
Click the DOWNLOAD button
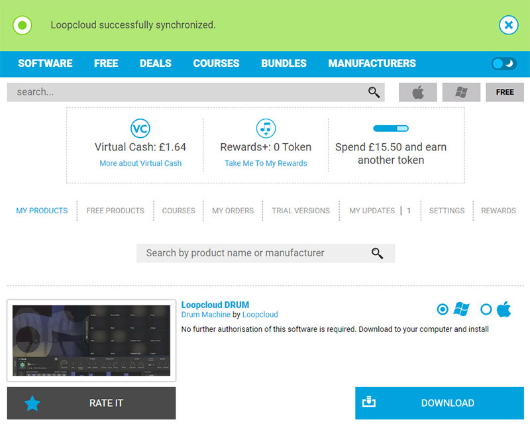[x=439, y=403]
